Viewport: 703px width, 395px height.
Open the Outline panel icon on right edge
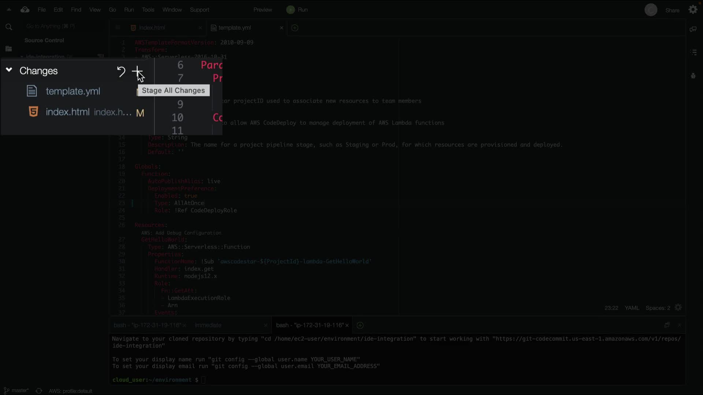click(x=693, y=53)
